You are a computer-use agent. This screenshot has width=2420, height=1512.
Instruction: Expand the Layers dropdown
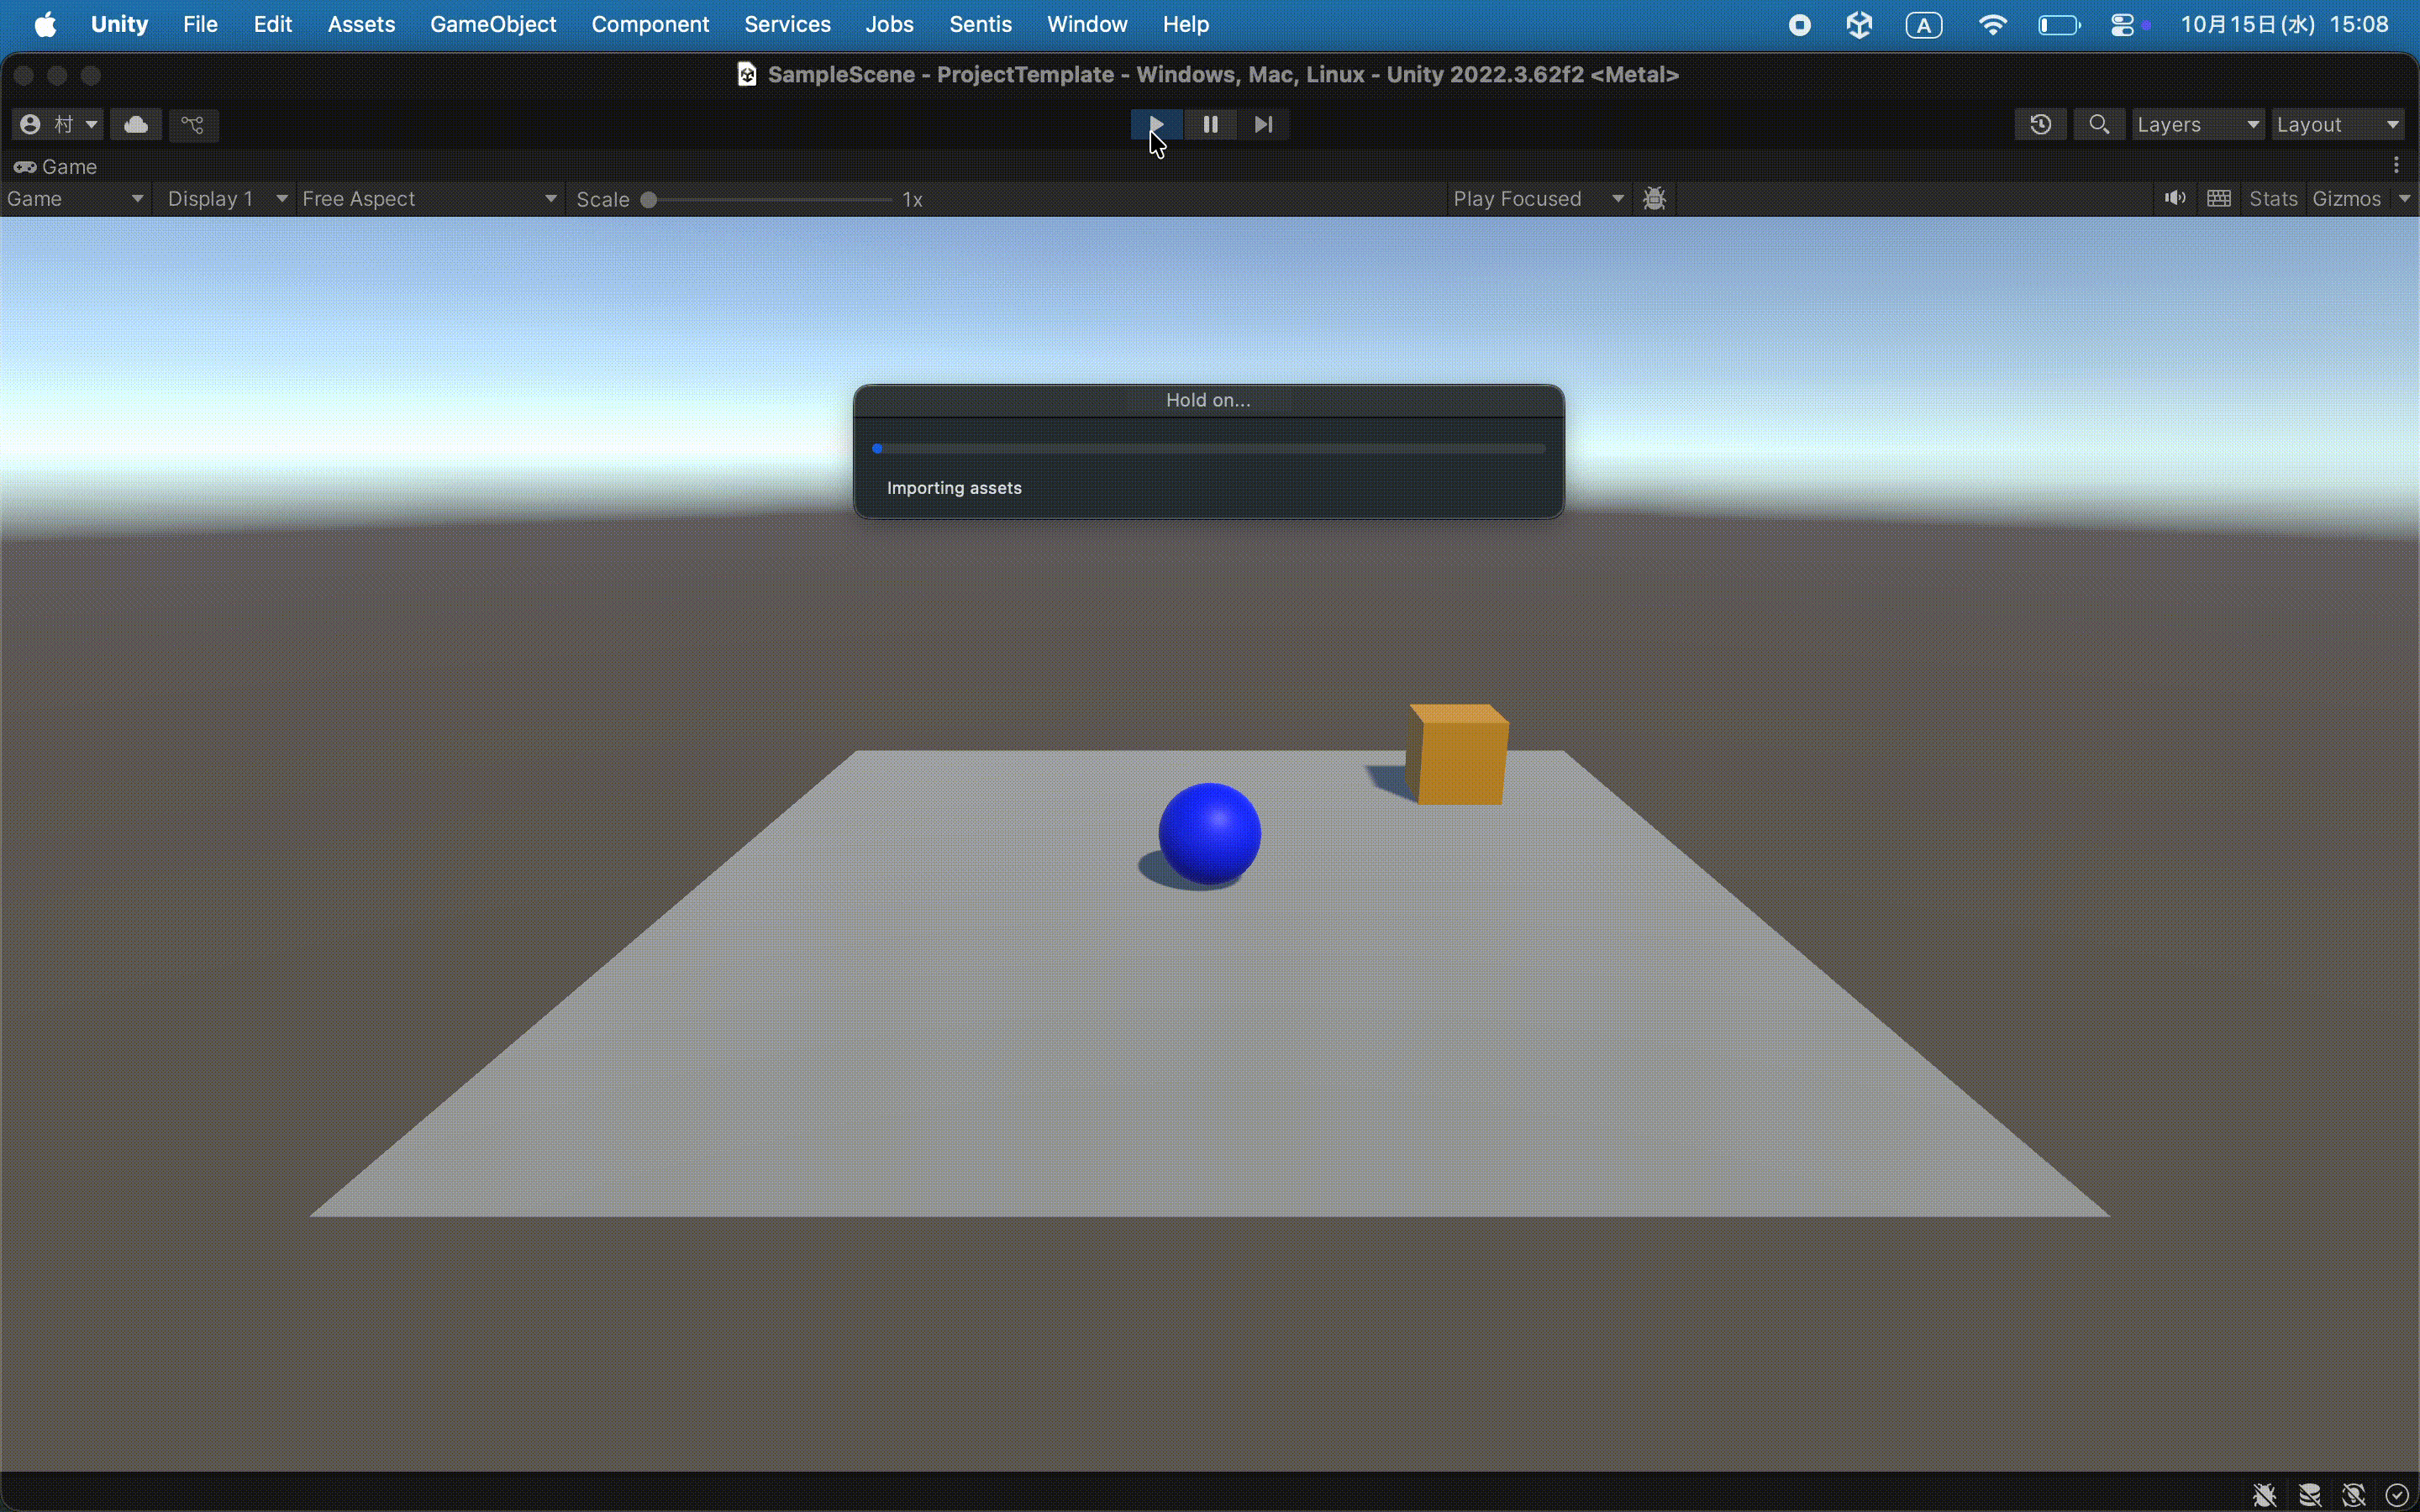(2197, 124)
